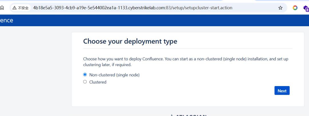
Task: Open the browser home page icon
Action: 2,8
